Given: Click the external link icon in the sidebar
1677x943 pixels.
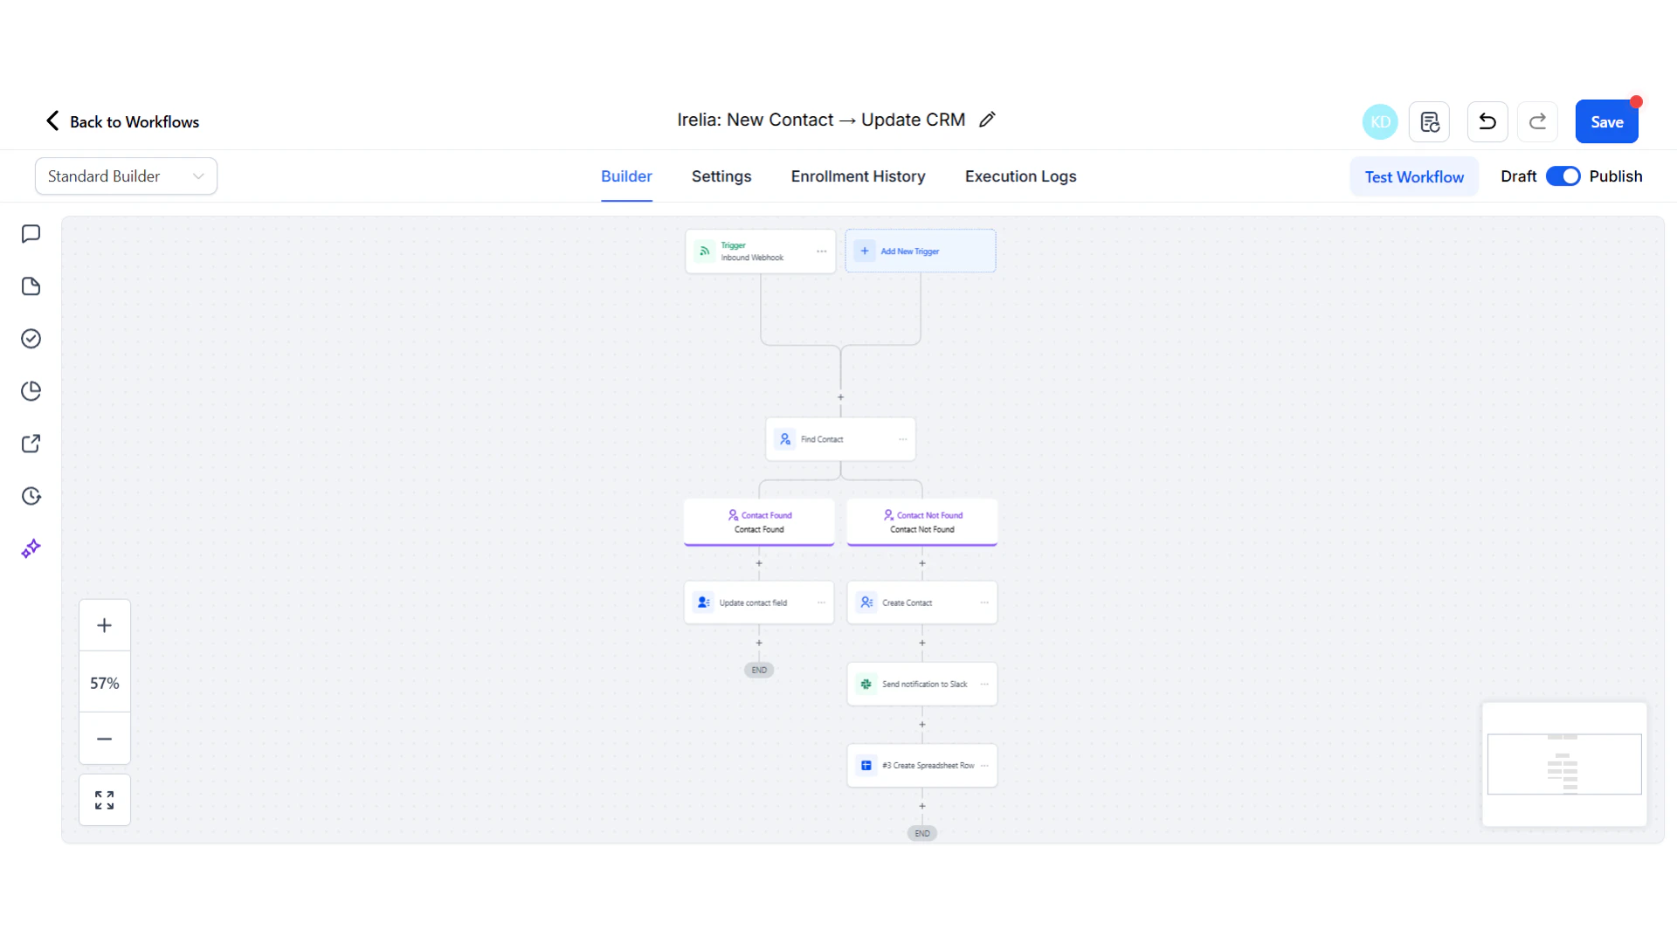Looking at the screenshot, I should (x=31, y=443).
